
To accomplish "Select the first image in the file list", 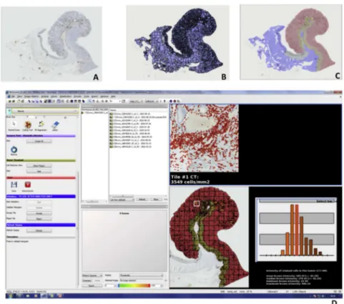I will (x=131, y=114).
